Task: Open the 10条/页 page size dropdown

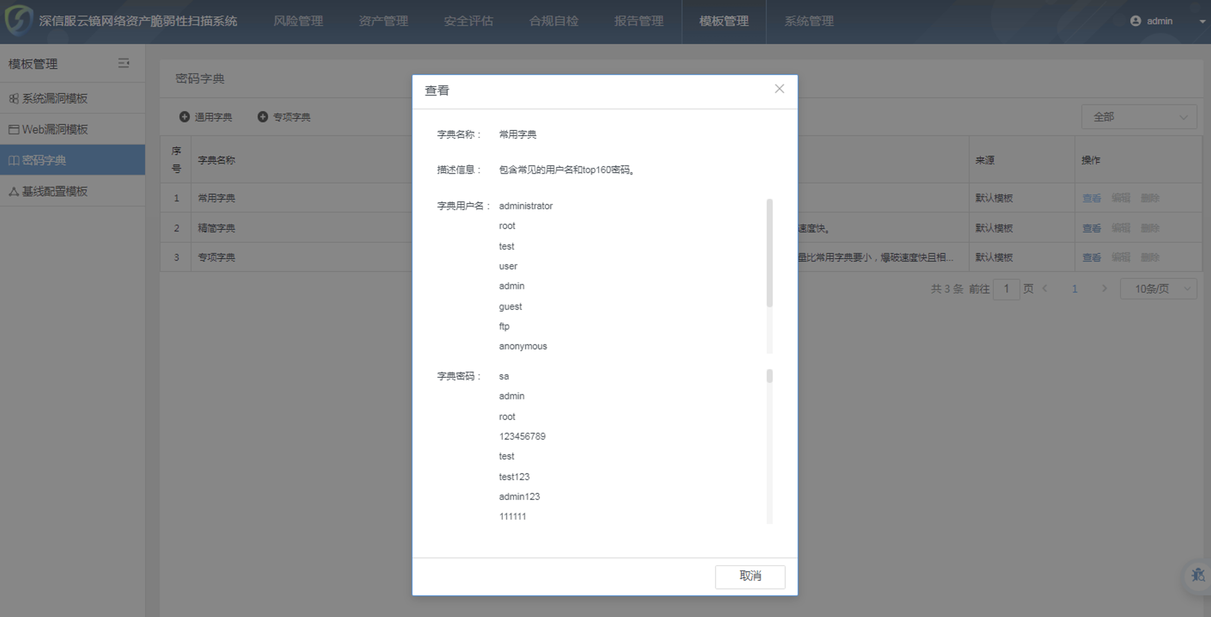Action: pyautogui.click(x=1159, y=289)
